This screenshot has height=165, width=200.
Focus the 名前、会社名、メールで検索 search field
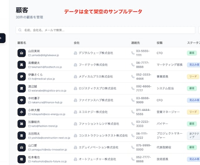point(105,30)
